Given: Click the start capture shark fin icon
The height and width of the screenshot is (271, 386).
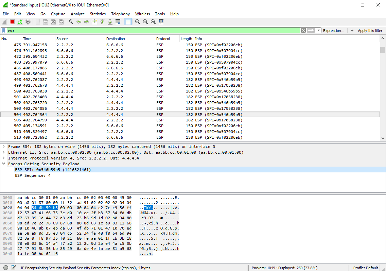Looking at the screenshot, I should pos(5,22).
